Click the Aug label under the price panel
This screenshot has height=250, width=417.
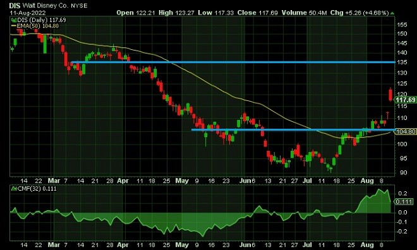(x=367, y=181)
